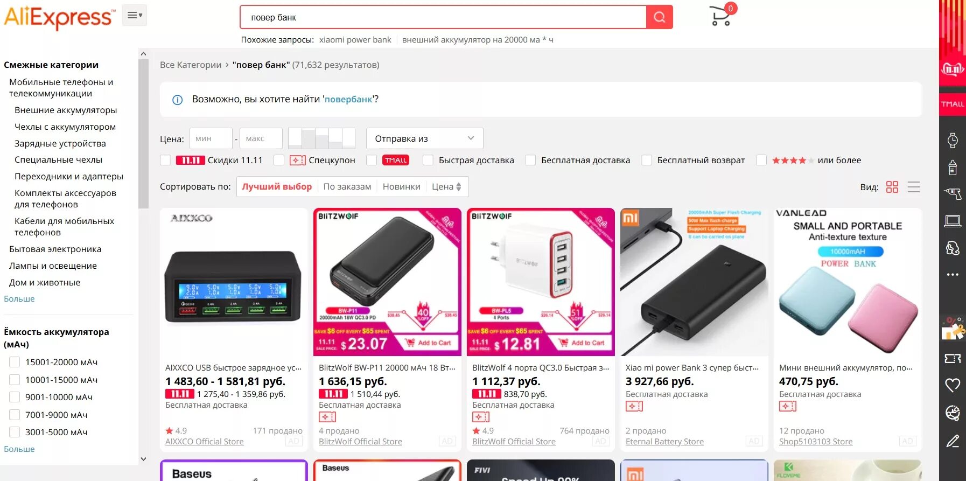Screen dimensions: 966x481
Task: Expand the categories menu next to logo
Action: 135,16
